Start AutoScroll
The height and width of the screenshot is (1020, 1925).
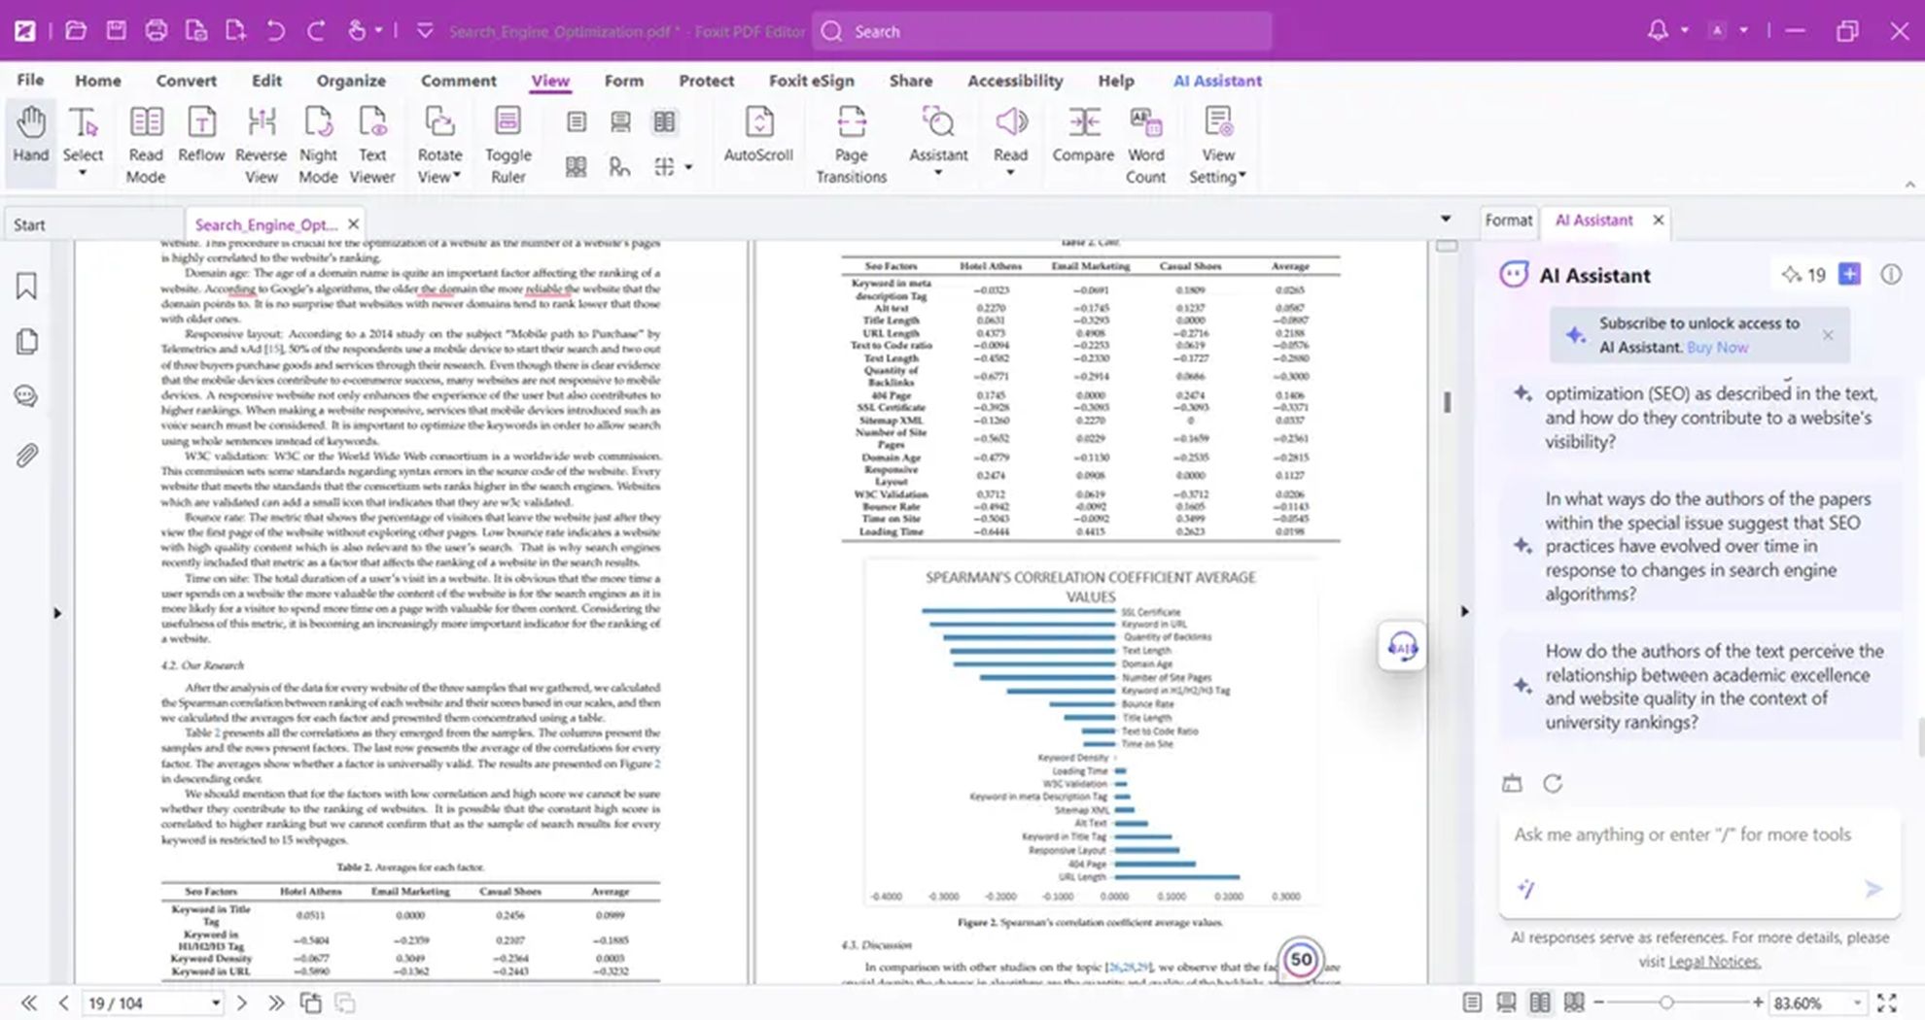pos(758,136)
